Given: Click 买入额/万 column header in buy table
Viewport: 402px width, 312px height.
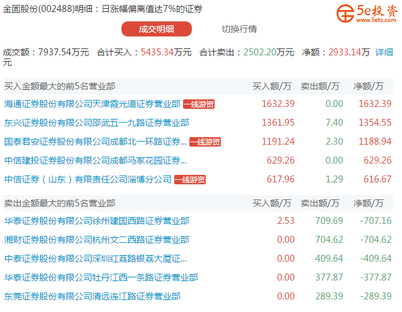Looking at the screenshot, I should click(x=272, y=86).
